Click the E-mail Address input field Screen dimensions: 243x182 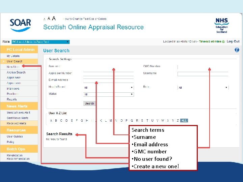[x=108, y=81]
